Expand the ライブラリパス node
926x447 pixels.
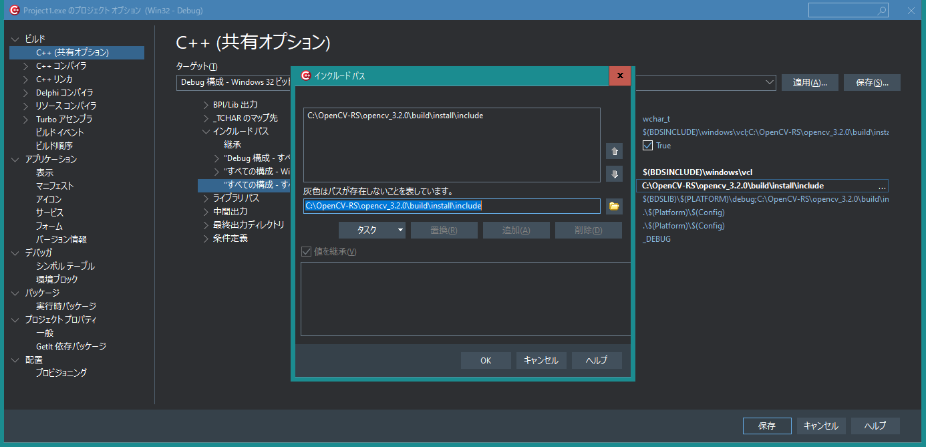[205, 198]
